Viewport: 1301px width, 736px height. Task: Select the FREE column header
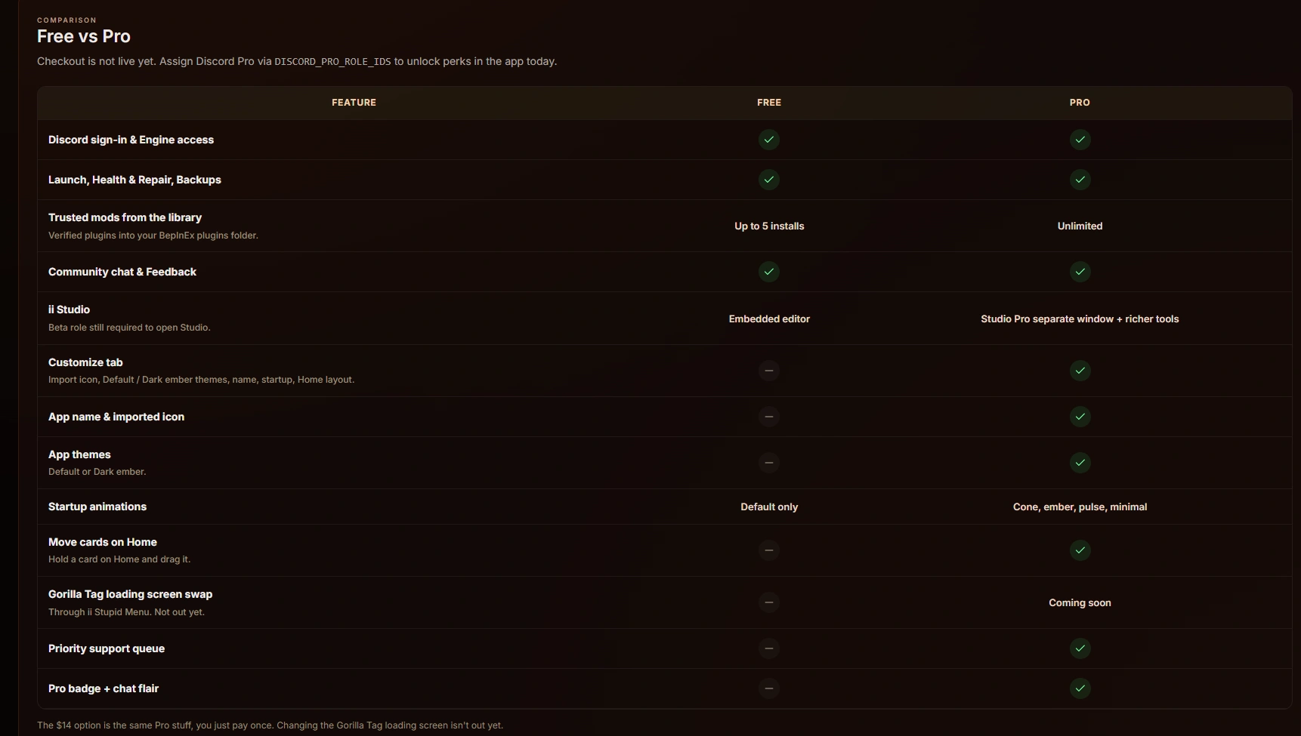click(x=769, y=103)
